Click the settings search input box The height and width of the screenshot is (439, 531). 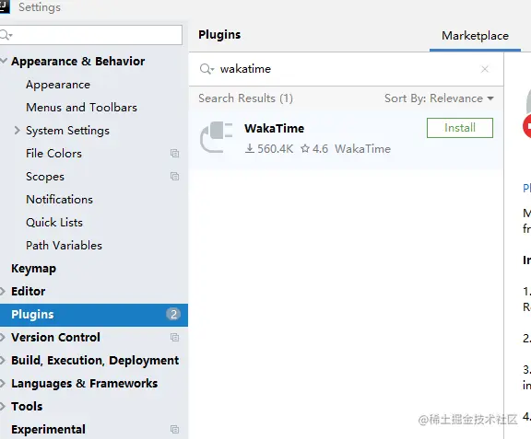click(x=90, y=35)
